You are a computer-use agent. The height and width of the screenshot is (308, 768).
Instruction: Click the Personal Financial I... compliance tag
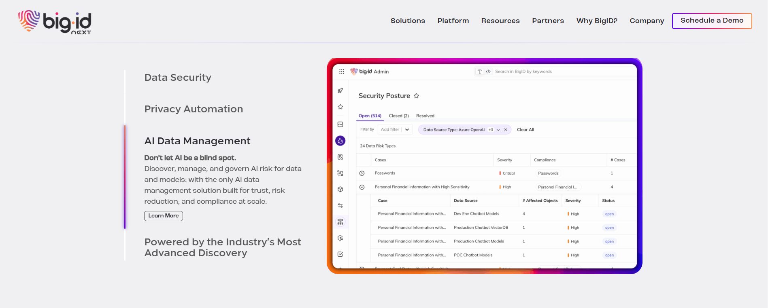click(x=558, y=187)
